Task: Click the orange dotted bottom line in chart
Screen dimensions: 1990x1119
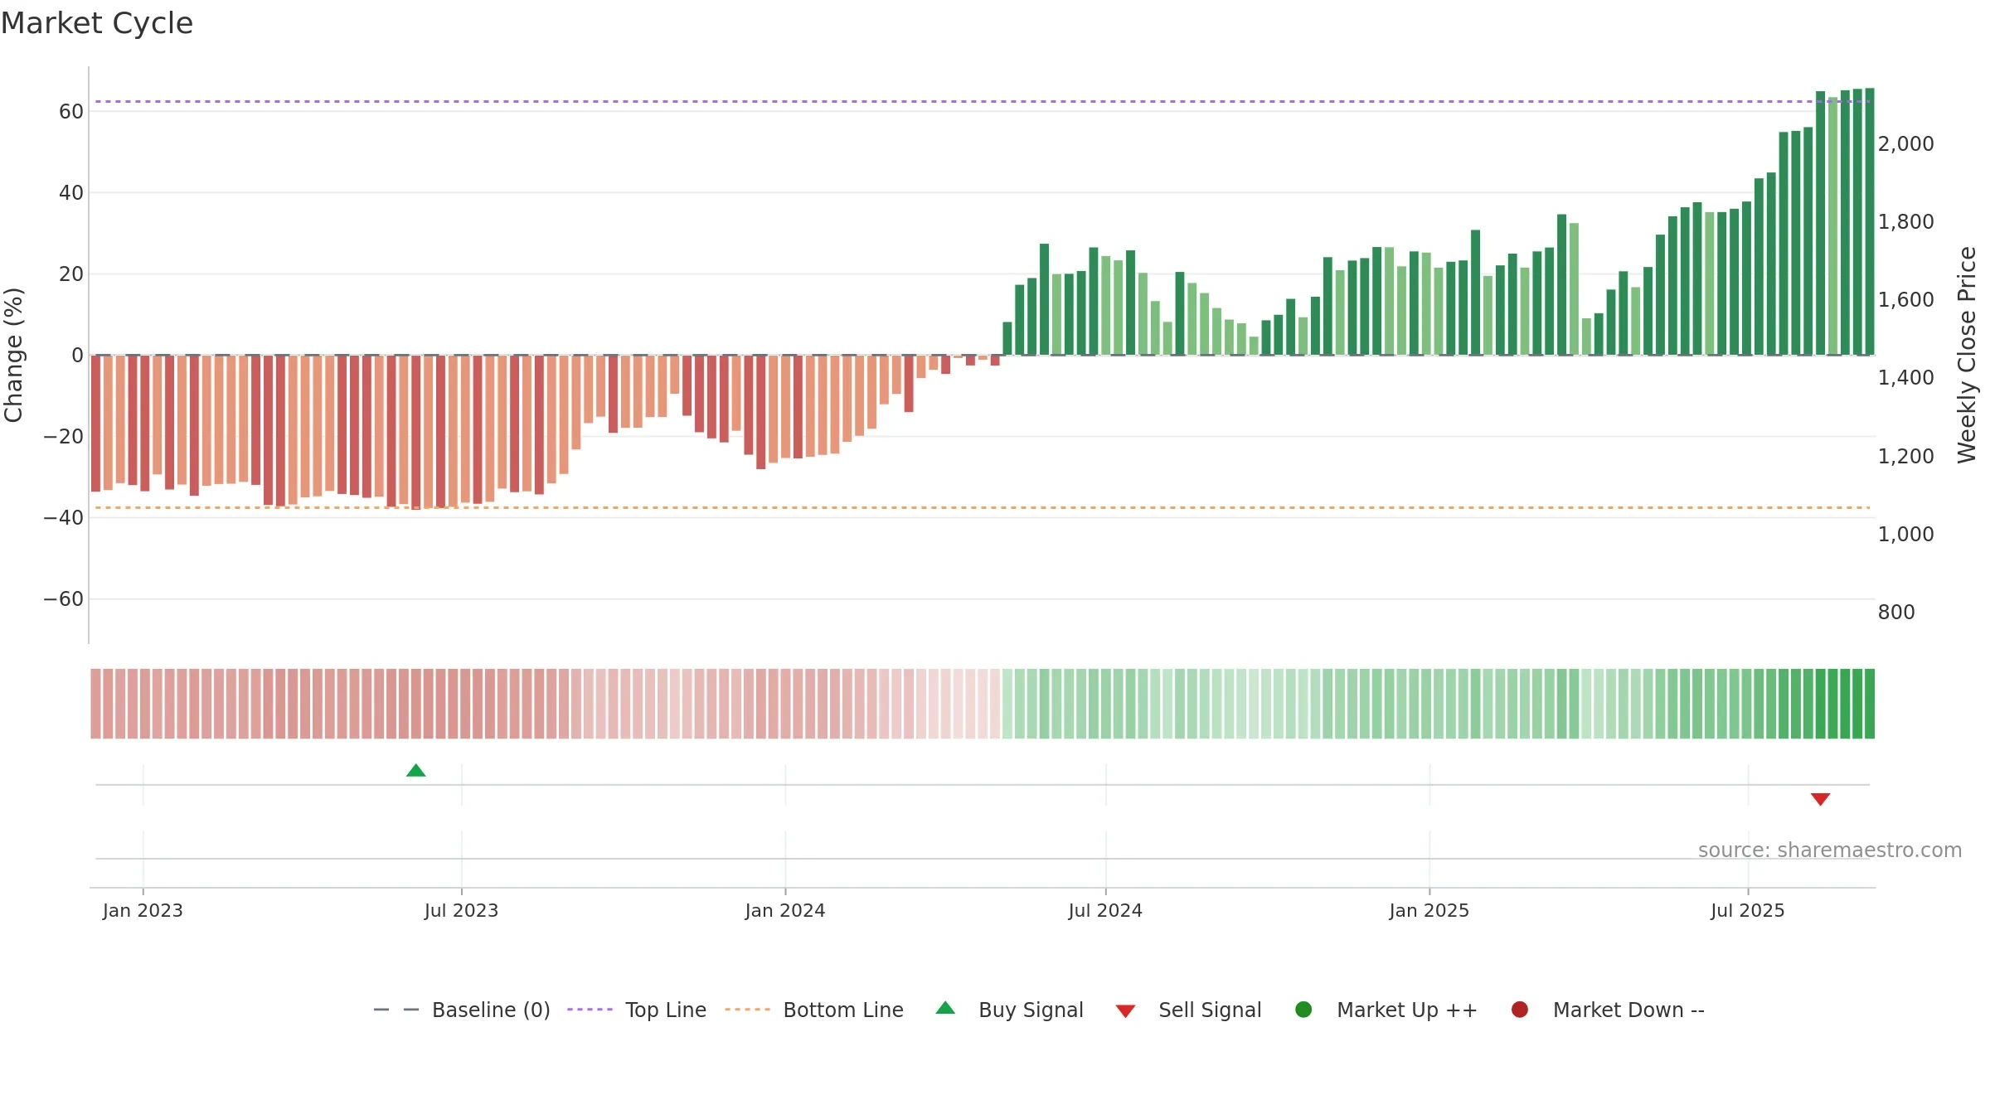Action: pos(983,507)
